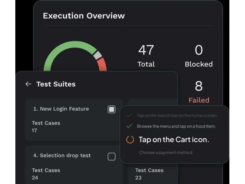
Task: Click the failed count '8'
Action: click(x=199, y=86)
